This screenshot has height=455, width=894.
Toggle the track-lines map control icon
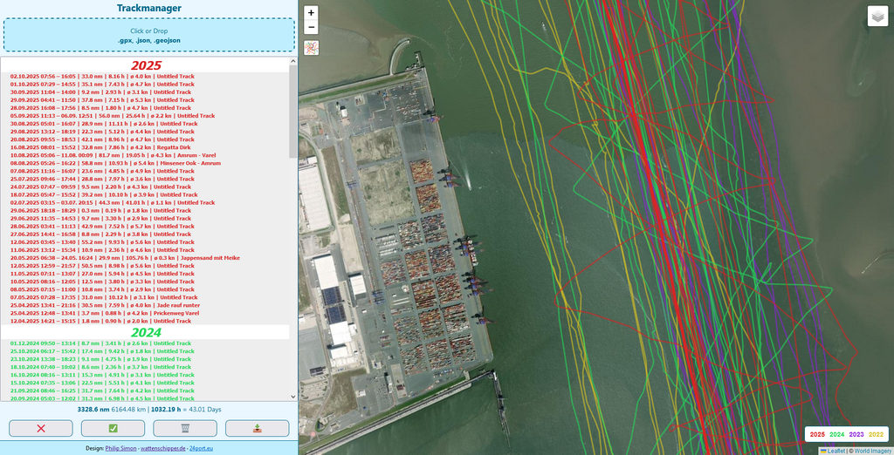(x=312, y=48)
